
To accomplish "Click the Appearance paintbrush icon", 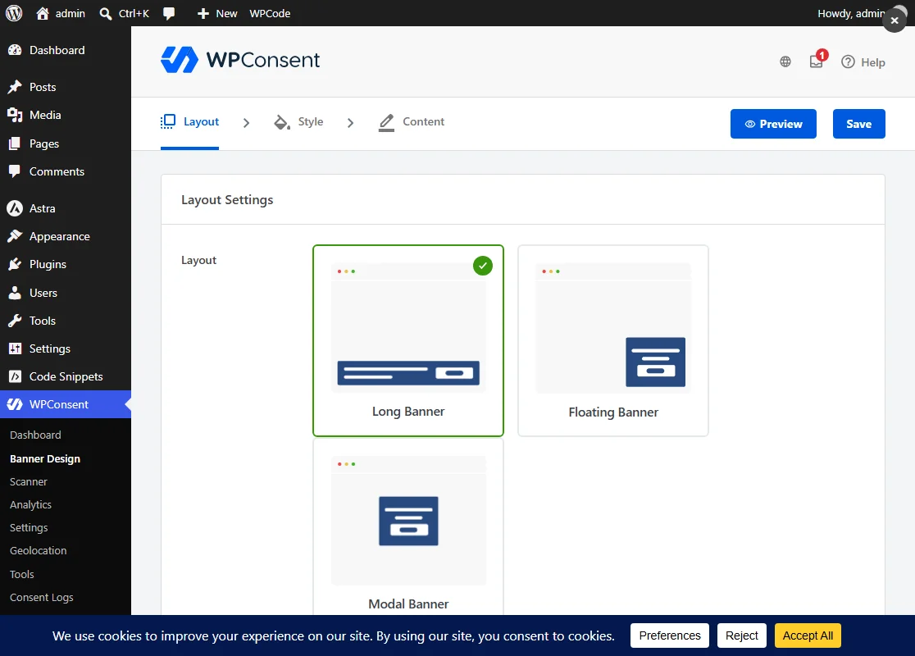I will (x=16, y=236).
